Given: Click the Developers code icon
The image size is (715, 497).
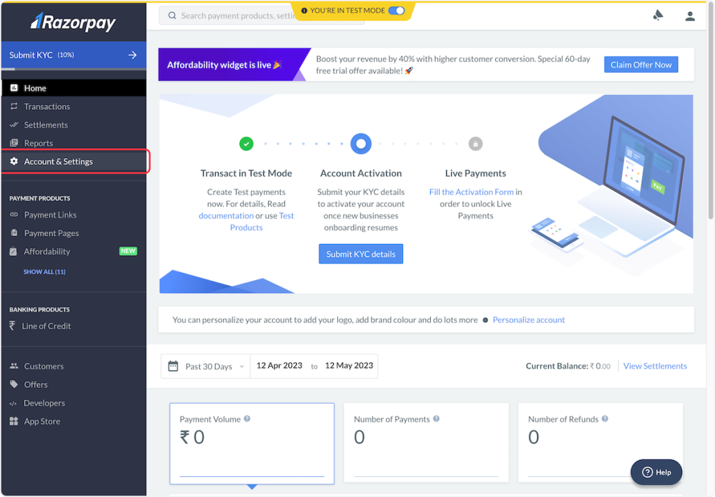Looking at the screenshot, I should pyautogui.click(x=13, y=403).
